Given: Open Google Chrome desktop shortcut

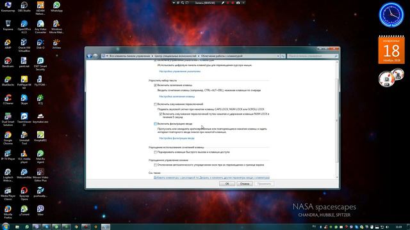Looking at the screenshot, I should pos(8,138).
